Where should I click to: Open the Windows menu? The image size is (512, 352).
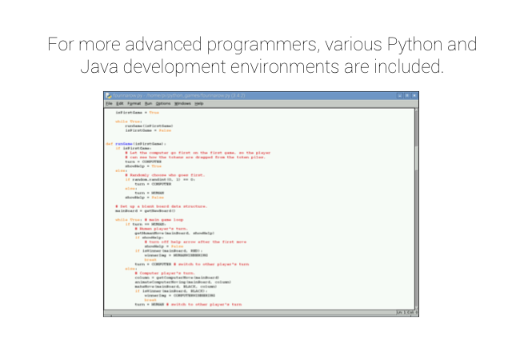click(182, 103)
